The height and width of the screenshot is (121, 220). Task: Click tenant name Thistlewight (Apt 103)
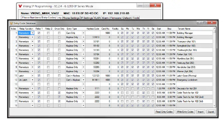pyautogui.click(x=187, y=50)
